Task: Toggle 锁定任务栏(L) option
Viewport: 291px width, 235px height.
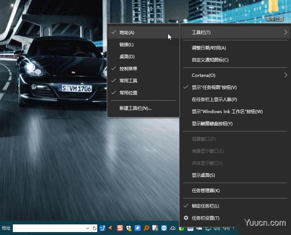Action: (x=235, y=206)
